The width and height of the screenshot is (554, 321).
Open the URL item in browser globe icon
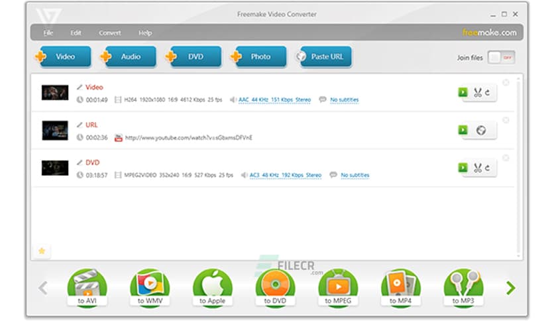tap(481, 131)
